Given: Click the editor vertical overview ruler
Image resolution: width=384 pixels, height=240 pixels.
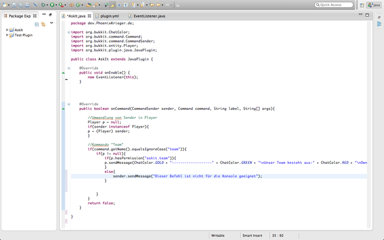Looking at the screenshot, I should click(369, 124).
